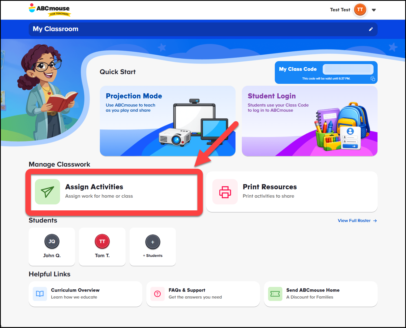
Task: Click the printer icon for Print Resources
Action: [x=225, y=192]
